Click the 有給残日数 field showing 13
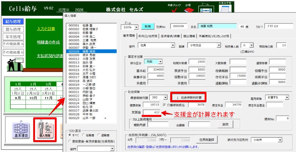 (281, 45)
